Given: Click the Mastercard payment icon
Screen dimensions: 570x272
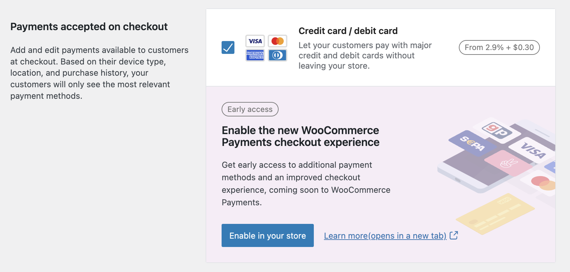Looking at the screenshot, I should pyautogui.click(x=277, y=41).
